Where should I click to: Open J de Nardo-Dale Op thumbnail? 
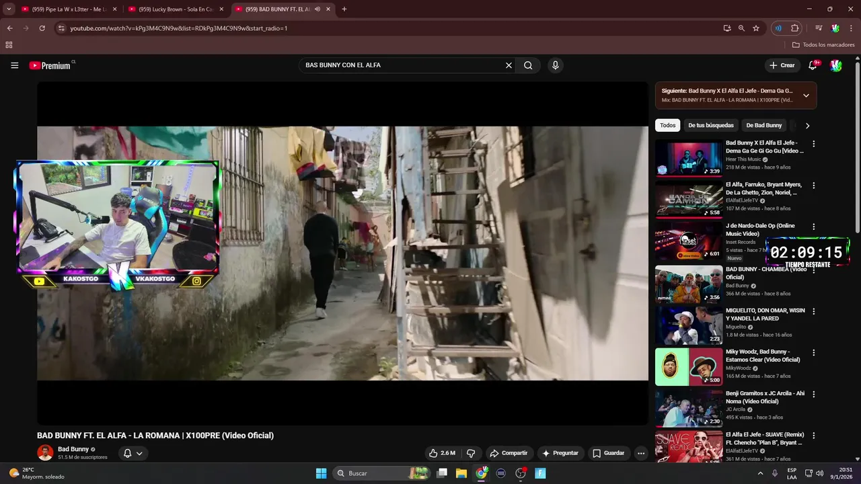point(689,241)
